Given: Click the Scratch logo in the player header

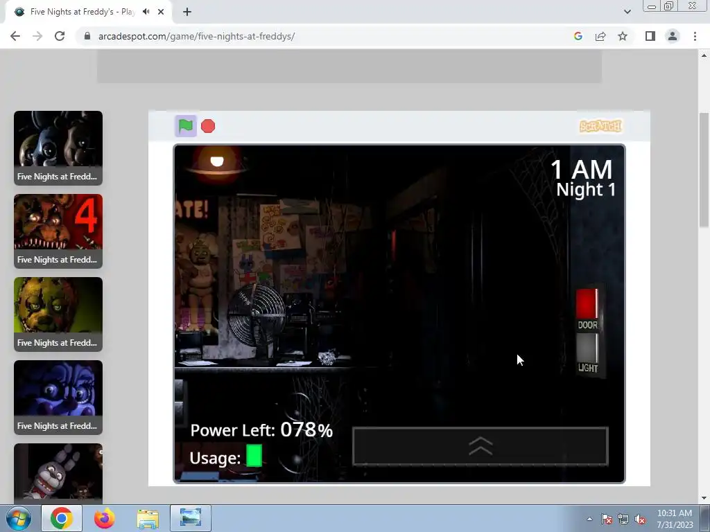Looking at the screenshot, I should (601, 126).
